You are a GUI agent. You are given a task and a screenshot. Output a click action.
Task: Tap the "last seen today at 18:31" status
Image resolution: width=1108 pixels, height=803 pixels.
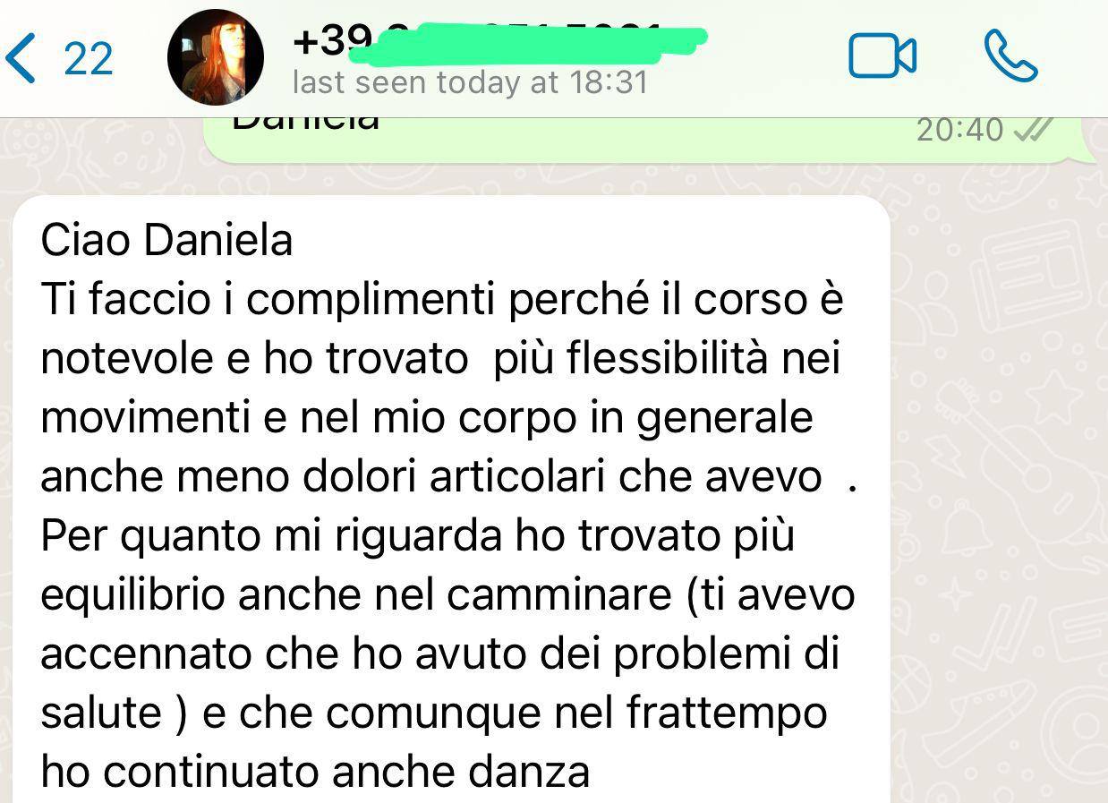point(470,83)
